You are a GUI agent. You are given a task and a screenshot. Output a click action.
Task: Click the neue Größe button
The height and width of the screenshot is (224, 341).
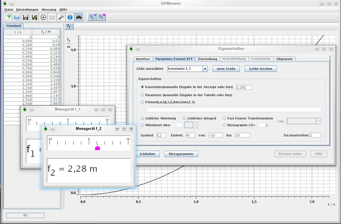[x=226, y=69]
